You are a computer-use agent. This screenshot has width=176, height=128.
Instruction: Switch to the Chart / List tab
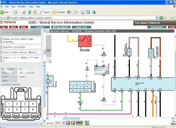81,27
